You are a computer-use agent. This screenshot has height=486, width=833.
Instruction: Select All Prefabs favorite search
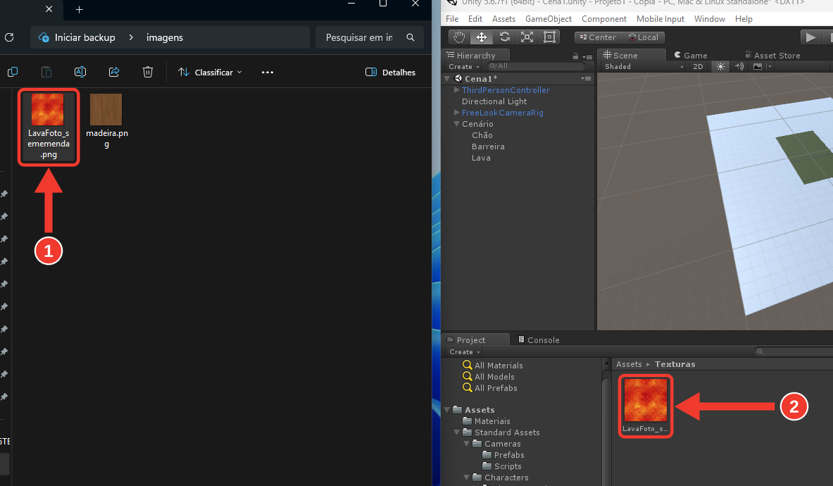coord(490,387)
